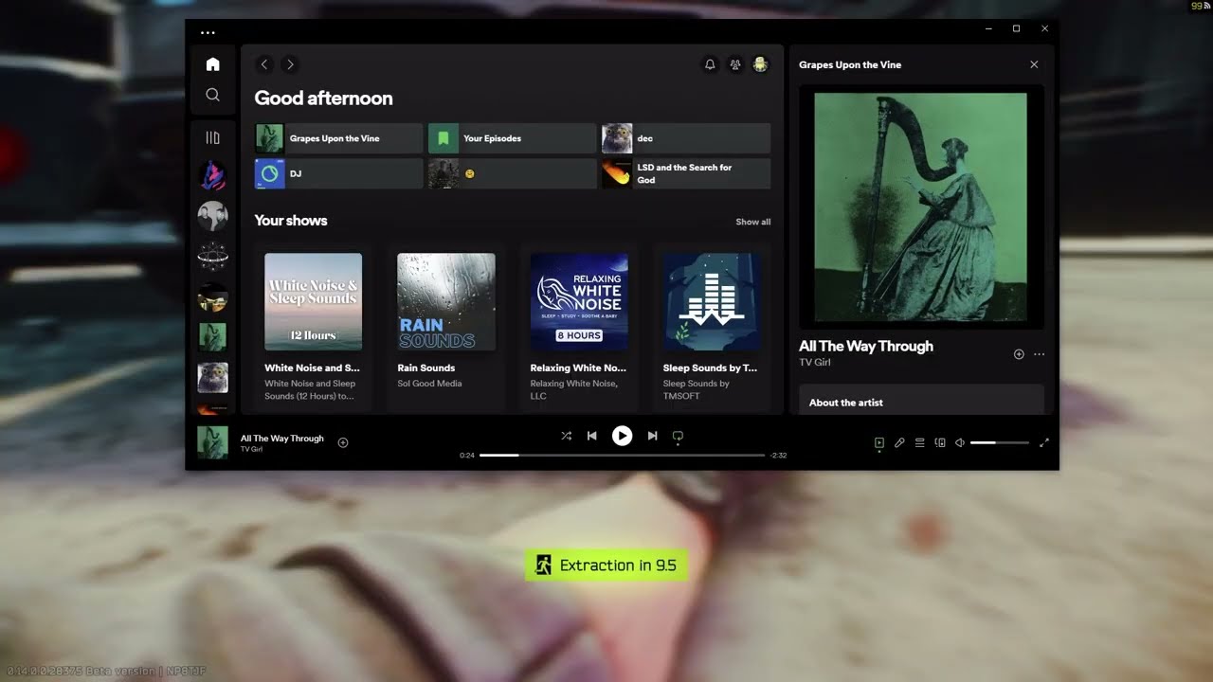
Task: Open Your Library from the sidebar
Action: pos(212,138)
